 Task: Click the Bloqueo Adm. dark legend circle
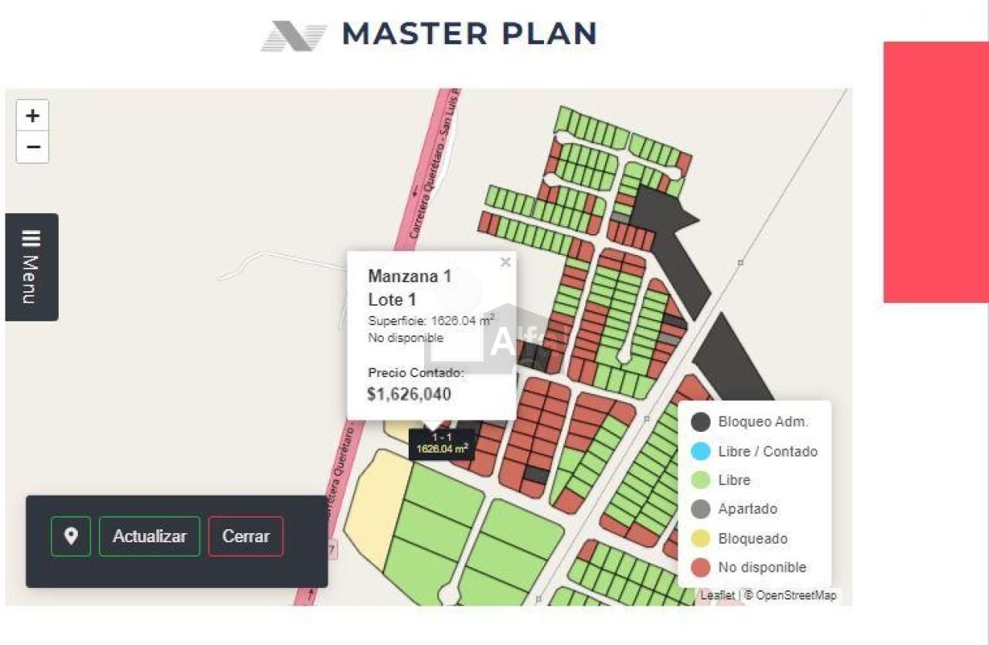pos(701,422)
